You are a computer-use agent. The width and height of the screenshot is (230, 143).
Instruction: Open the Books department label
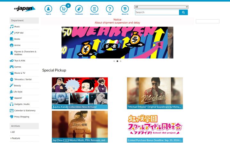point(17,39)
